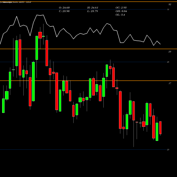Click the chart title text at top left

[x=16, y=2]
